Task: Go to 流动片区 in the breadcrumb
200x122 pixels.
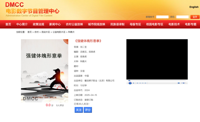Action: [x=46, y=32]
